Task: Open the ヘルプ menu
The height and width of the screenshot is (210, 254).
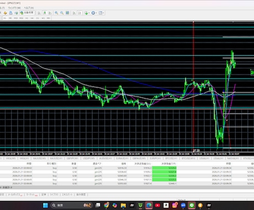Action: [29, 8]
